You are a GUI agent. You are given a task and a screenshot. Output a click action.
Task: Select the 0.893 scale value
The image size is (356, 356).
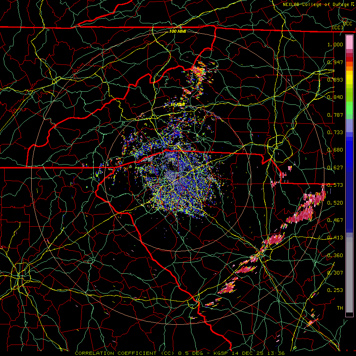[335, 80]
